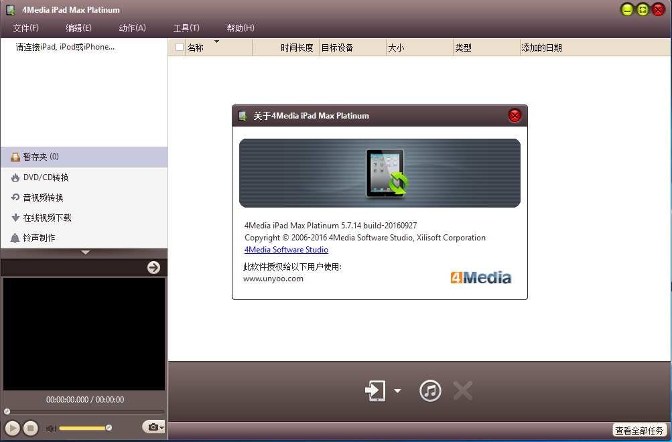Close the 关于4Media iPad Max Platinum dialog

tap(515, 116)
